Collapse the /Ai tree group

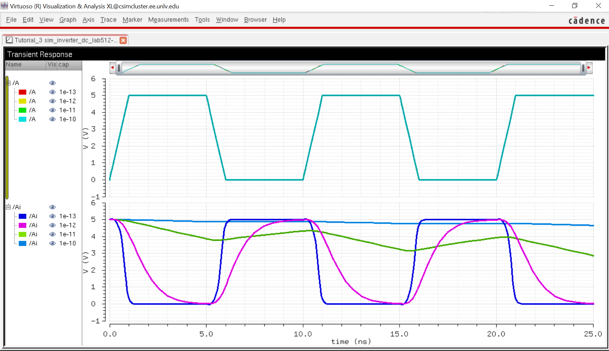(x=8, y=207)
